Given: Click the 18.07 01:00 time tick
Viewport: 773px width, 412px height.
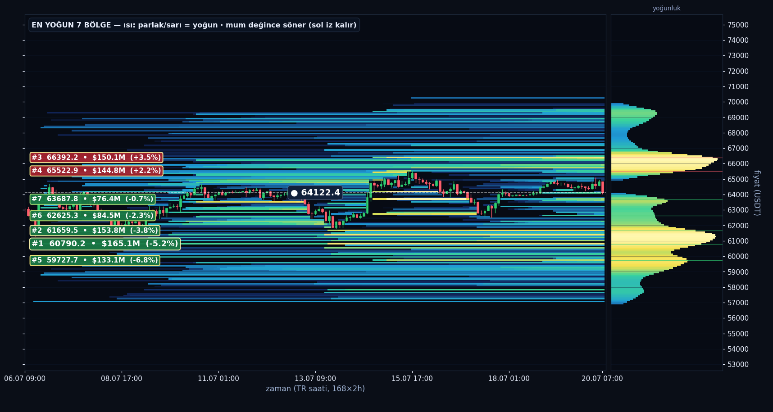Looking at the screenshot, I should pyautogui.click(x=509, y=379).
